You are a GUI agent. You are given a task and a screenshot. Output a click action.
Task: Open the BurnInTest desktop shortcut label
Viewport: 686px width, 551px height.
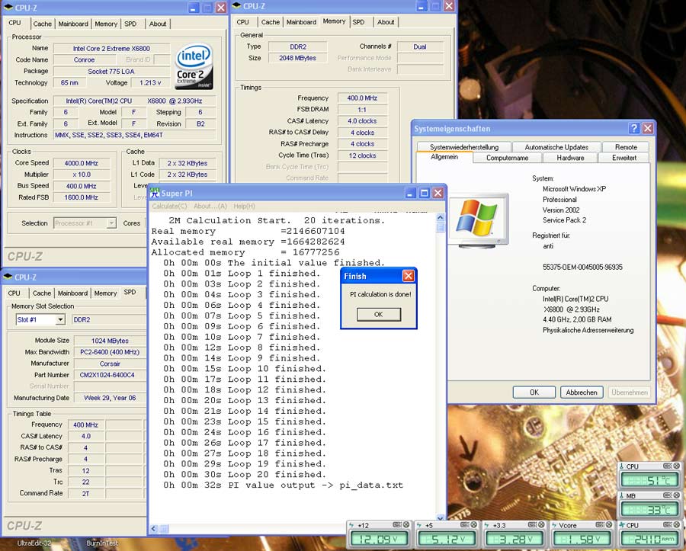click(102, 543)
